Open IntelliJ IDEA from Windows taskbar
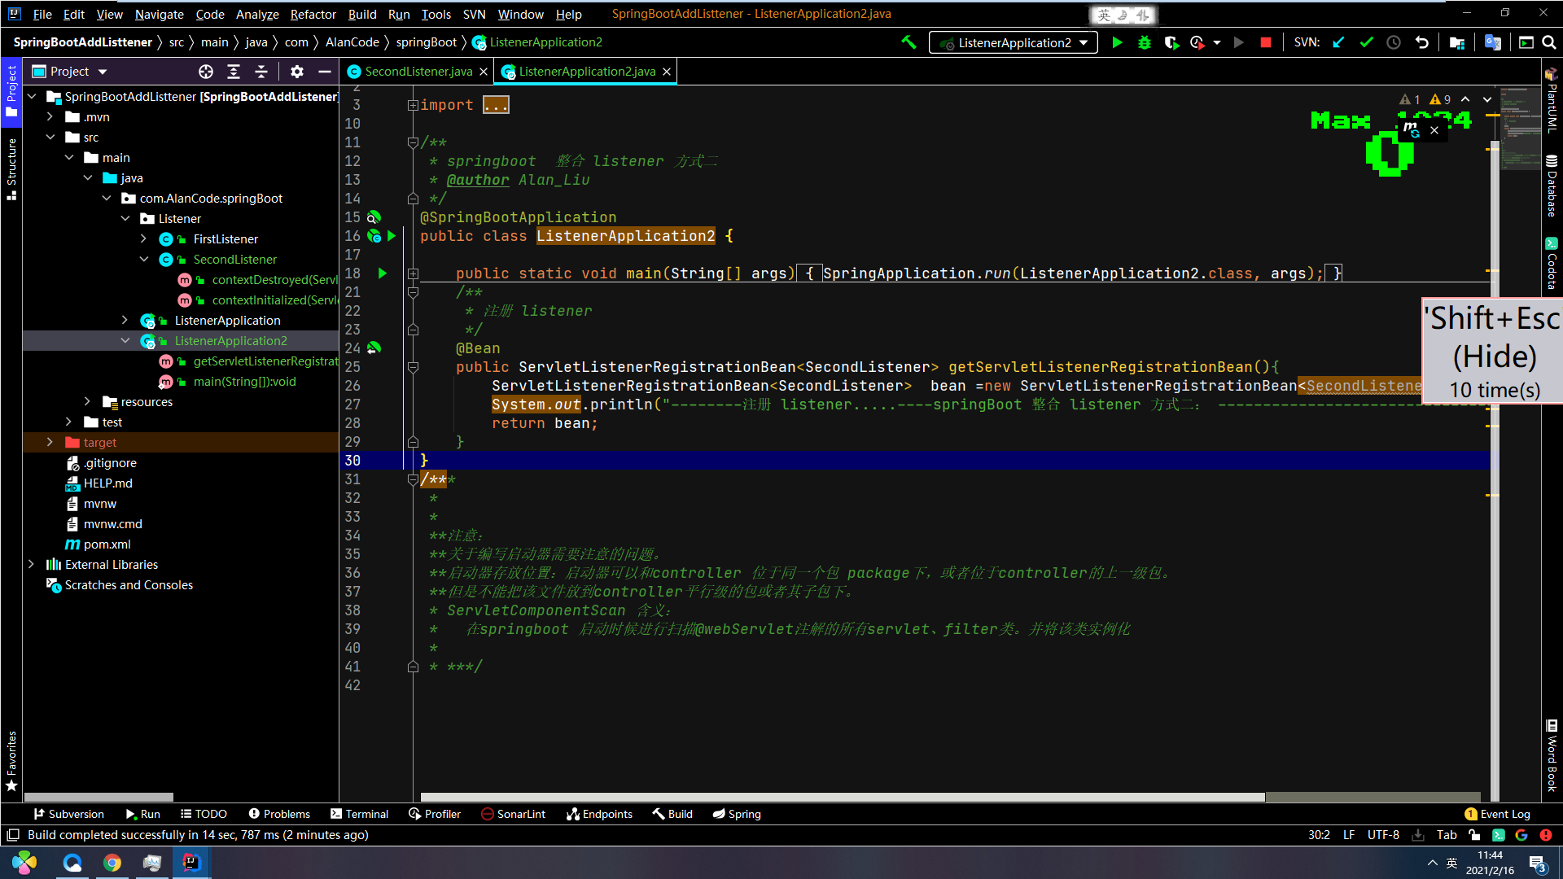Image resolution: width=1563 pixels, height=879 pixels. 191,863
